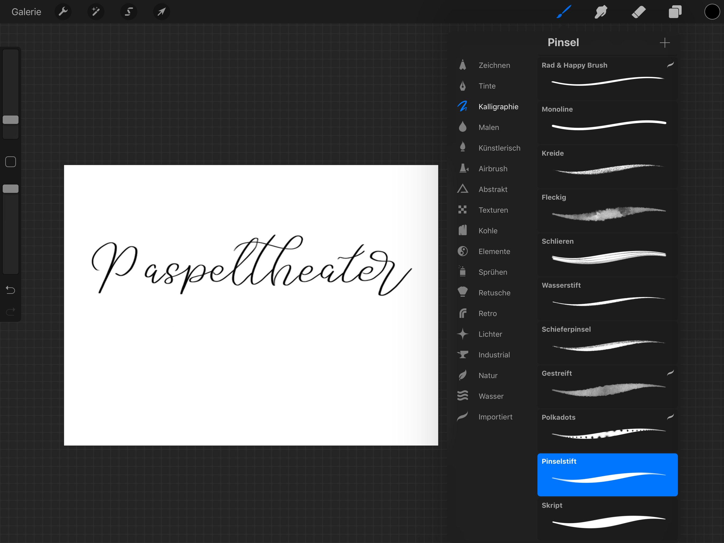This screenshot has height=543, width=724.
Task: Click the Wasser waves icon
Action: 462,396
